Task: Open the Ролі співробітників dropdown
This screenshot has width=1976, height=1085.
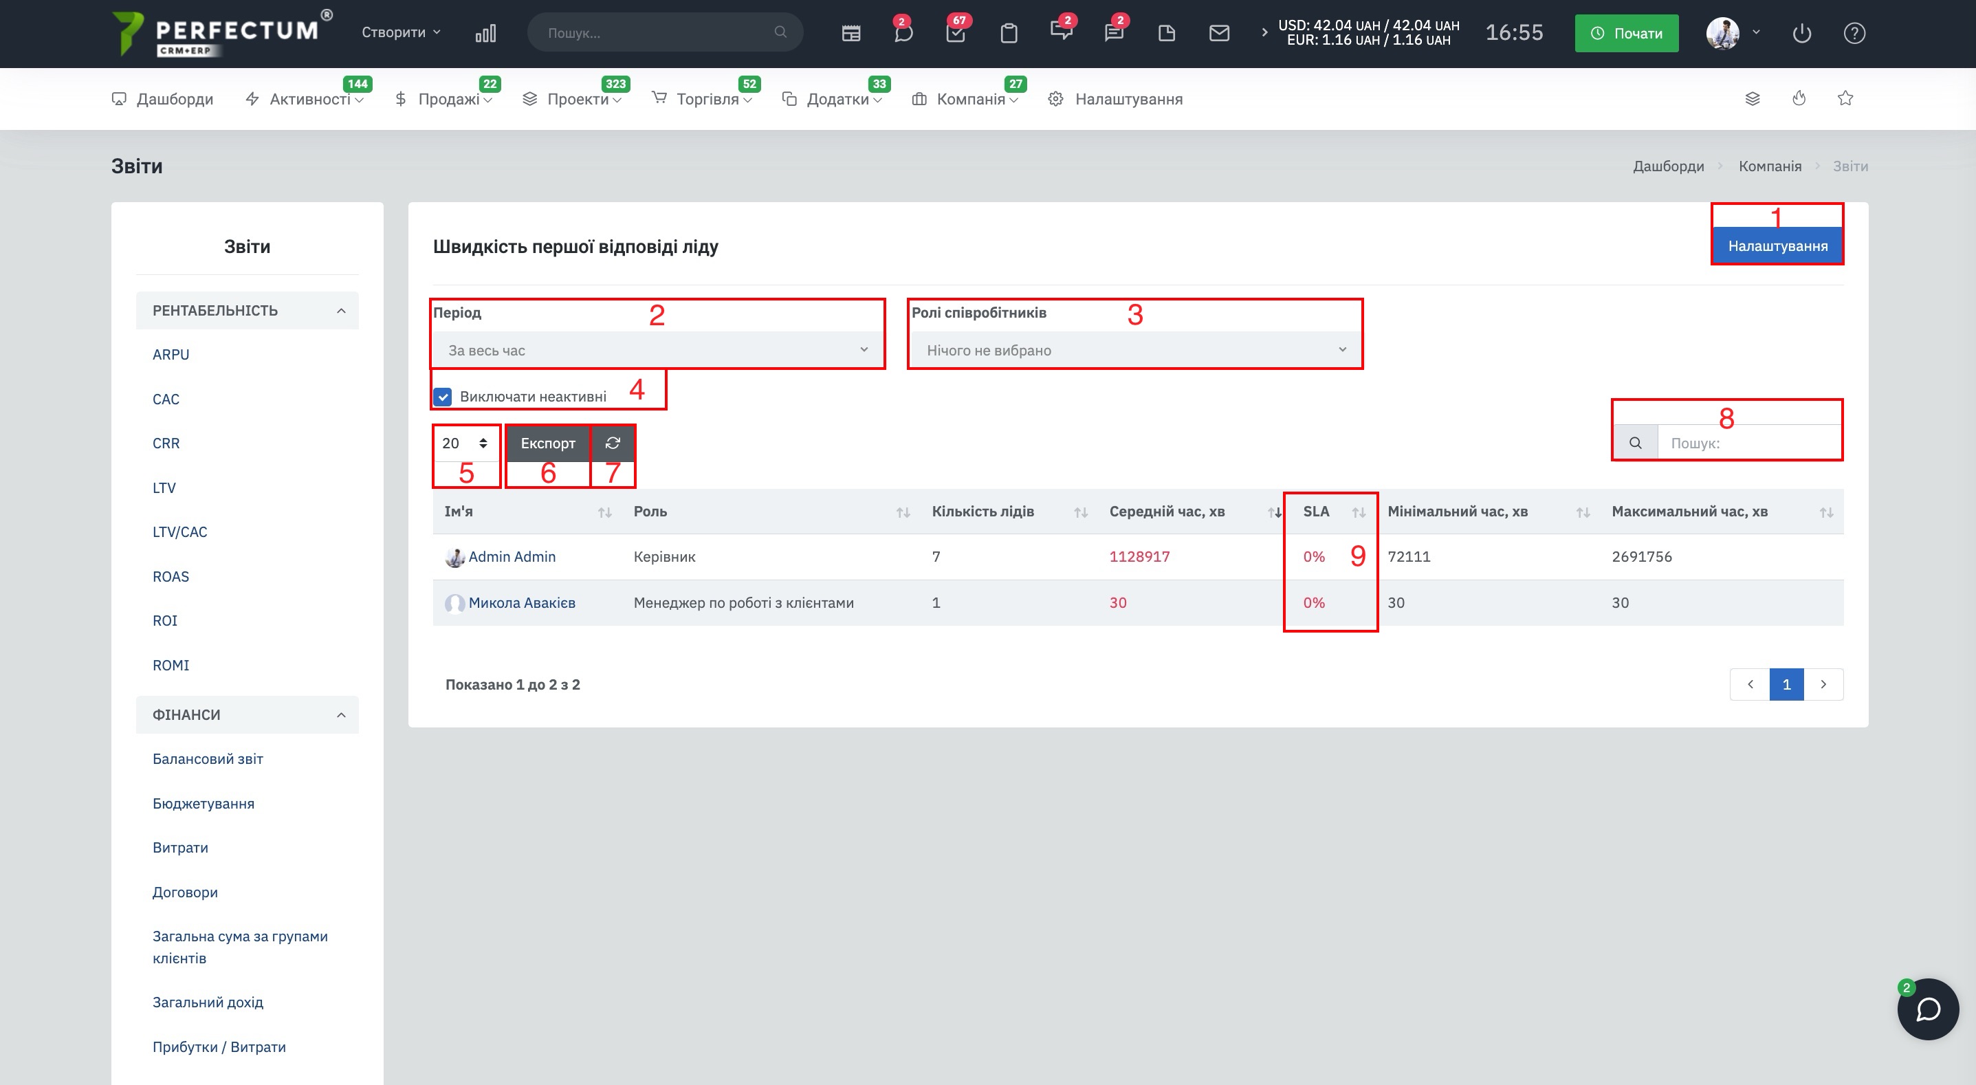Action: tap(1134, 350)
